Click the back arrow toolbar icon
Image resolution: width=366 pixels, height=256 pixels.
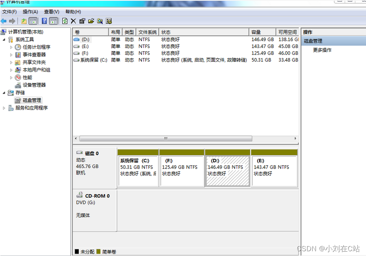[4, 21]
